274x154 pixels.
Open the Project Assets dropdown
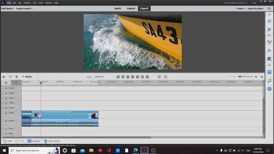tap(24, 9)
